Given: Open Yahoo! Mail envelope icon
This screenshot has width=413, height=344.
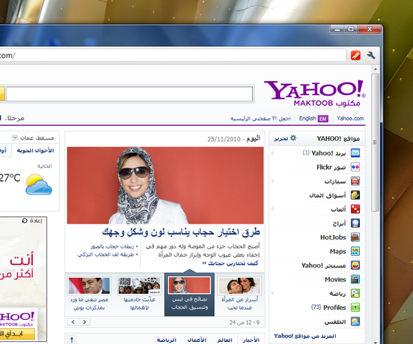Looking at the screenshot, I should 355,153.
